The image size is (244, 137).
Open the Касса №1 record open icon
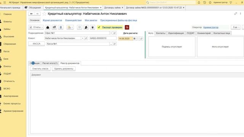[114, 44]
